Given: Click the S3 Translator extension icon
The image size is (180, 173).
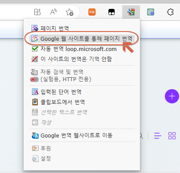Looking at the screenshot, I should [131, 12].
